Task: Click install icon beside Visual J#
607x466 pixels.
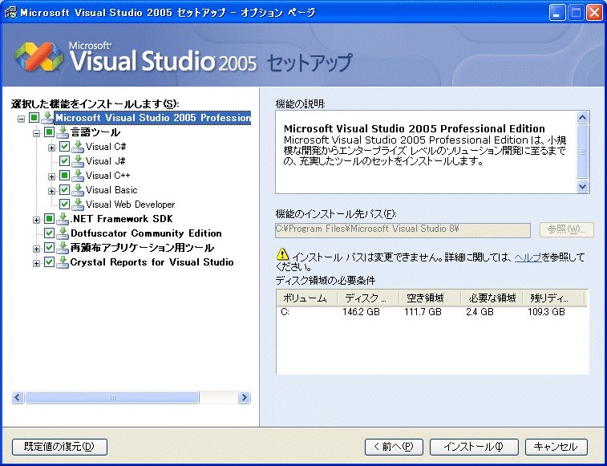Action: click(78, 161)
